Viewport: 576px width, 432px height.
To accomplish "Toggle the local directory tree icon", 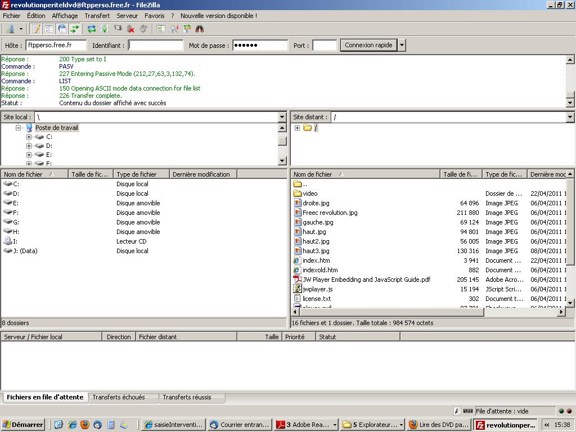I will [49, 29].
